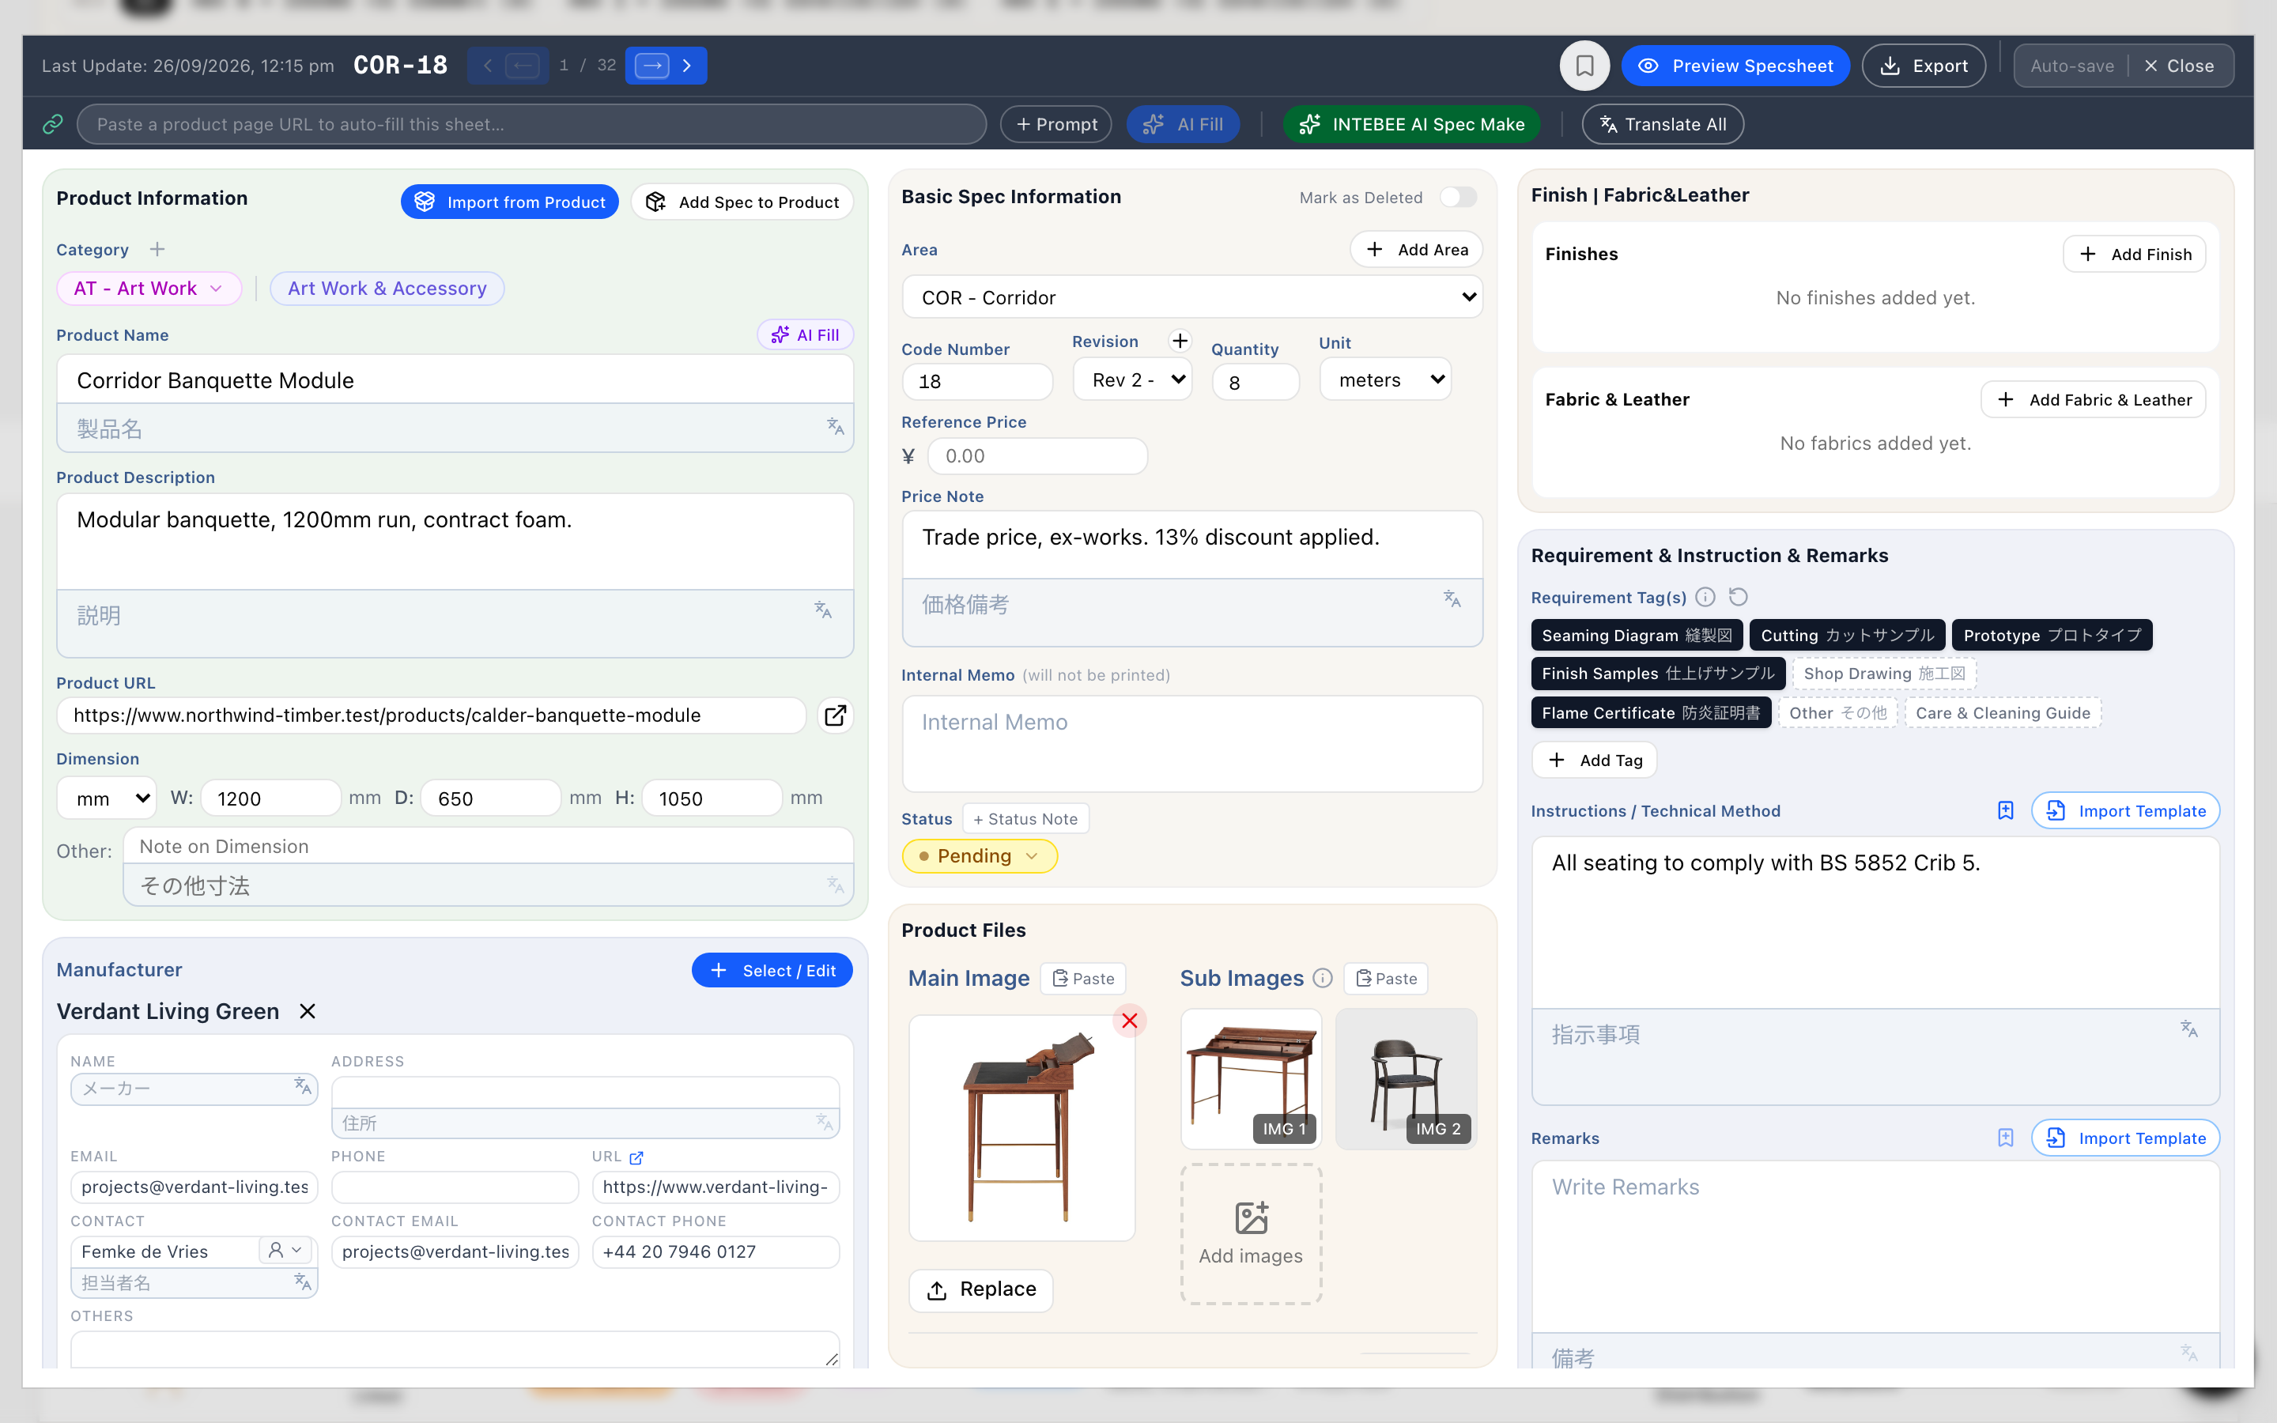Click the bookmark icon in the header
Viewport: 2277px width, 1423px height.
coord(1584,66)
